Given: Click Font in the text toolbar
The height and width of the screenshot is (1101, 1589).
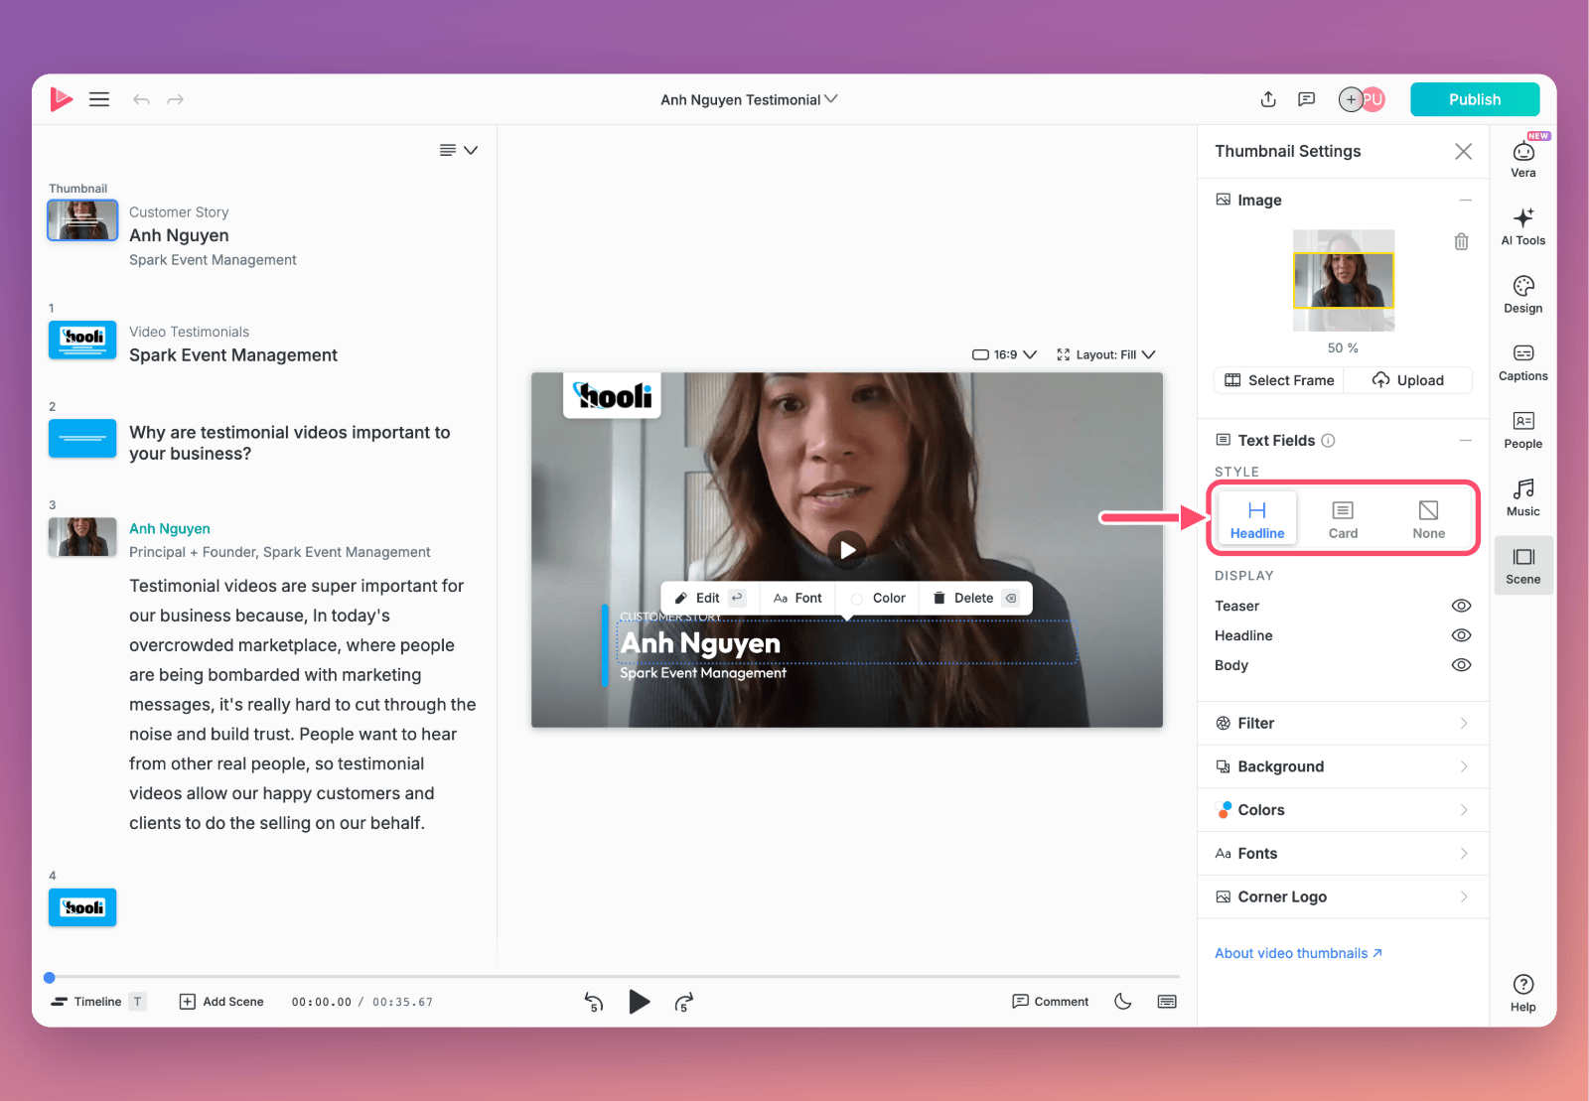Looking at the screenshot, I should point(797,598).
